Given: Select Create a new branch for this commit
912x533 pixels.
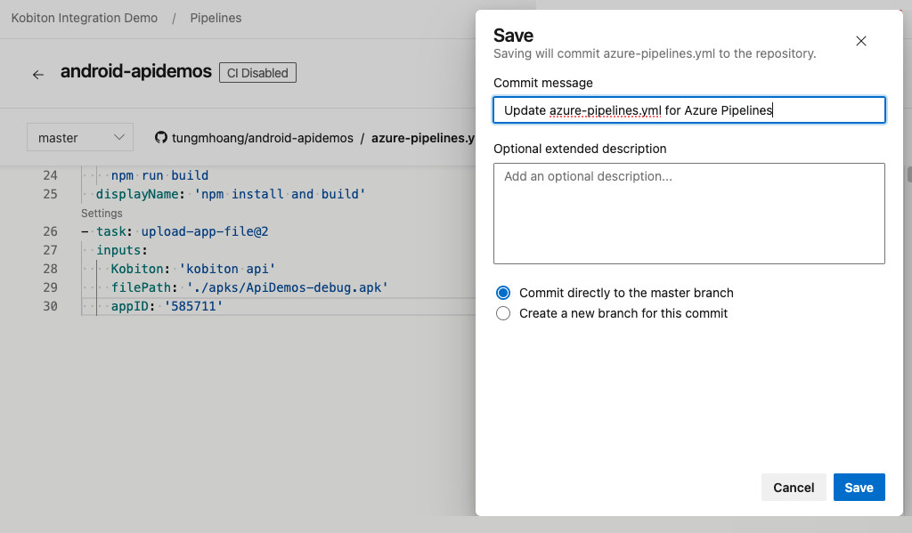Looking at the screenshot, I should (x=503, y=313).
